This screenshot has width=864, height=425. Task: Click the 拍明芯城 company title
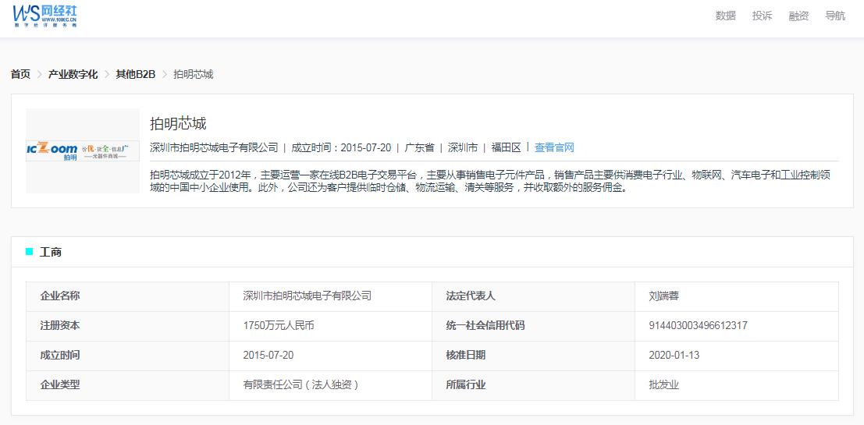pyautogui.click(x=178, y=123)
